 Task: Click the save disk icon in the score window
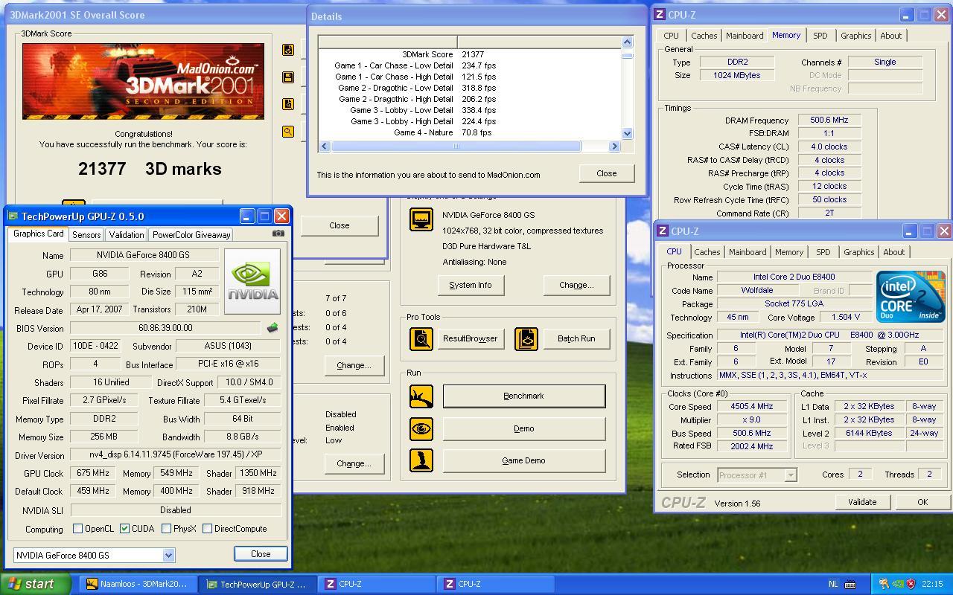[x=288, y=77]
